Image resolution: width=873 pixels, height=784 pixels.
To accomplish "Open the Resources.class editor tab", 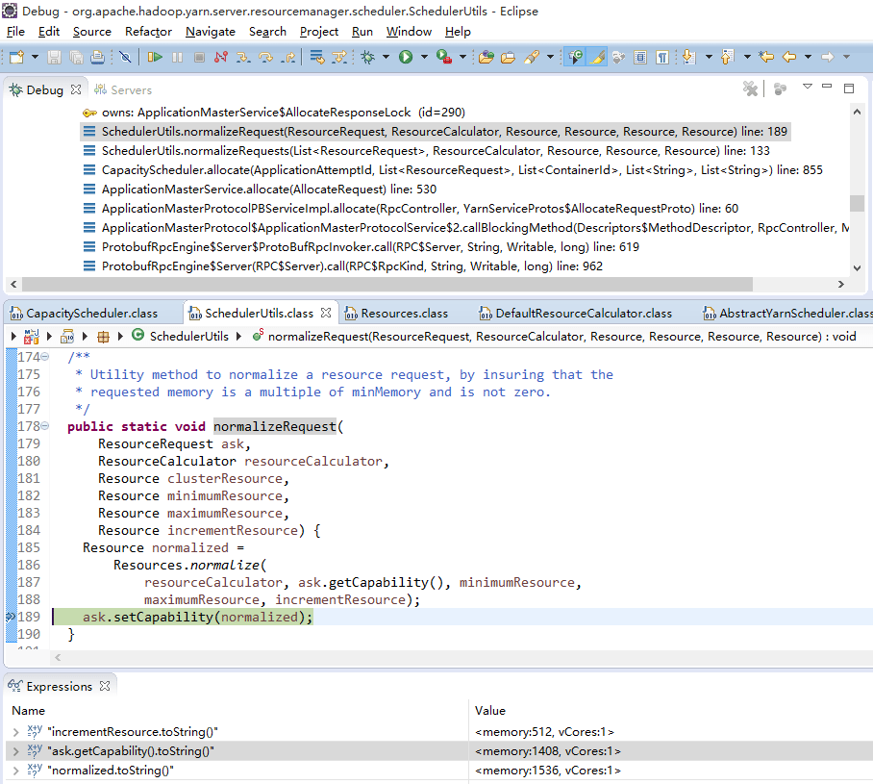I will (x=396, y=314).
